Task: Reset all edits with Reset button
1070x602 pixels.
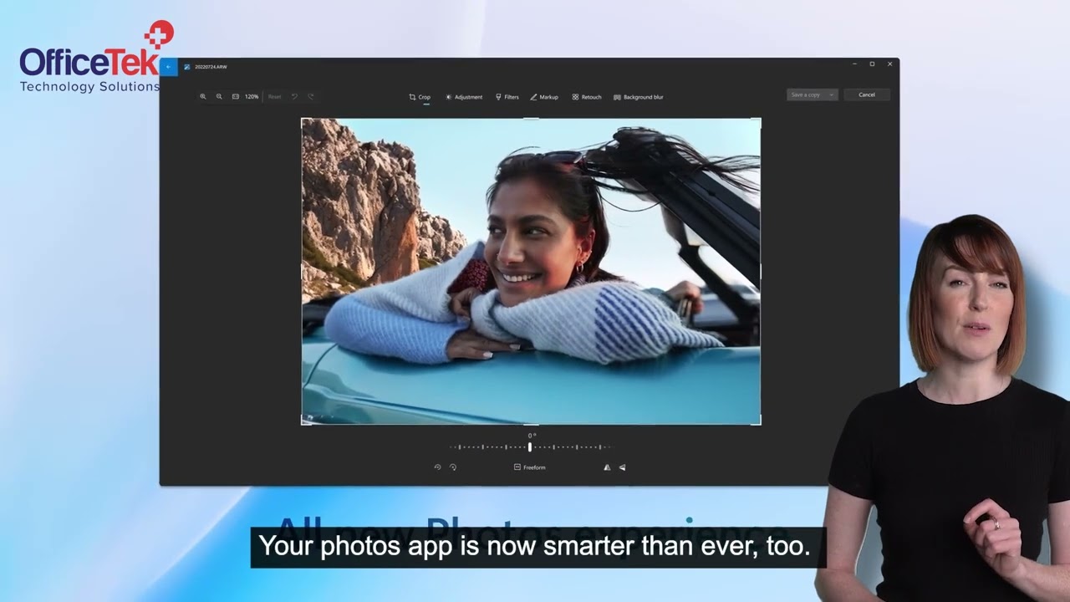Action: click(x=275, y=97)
